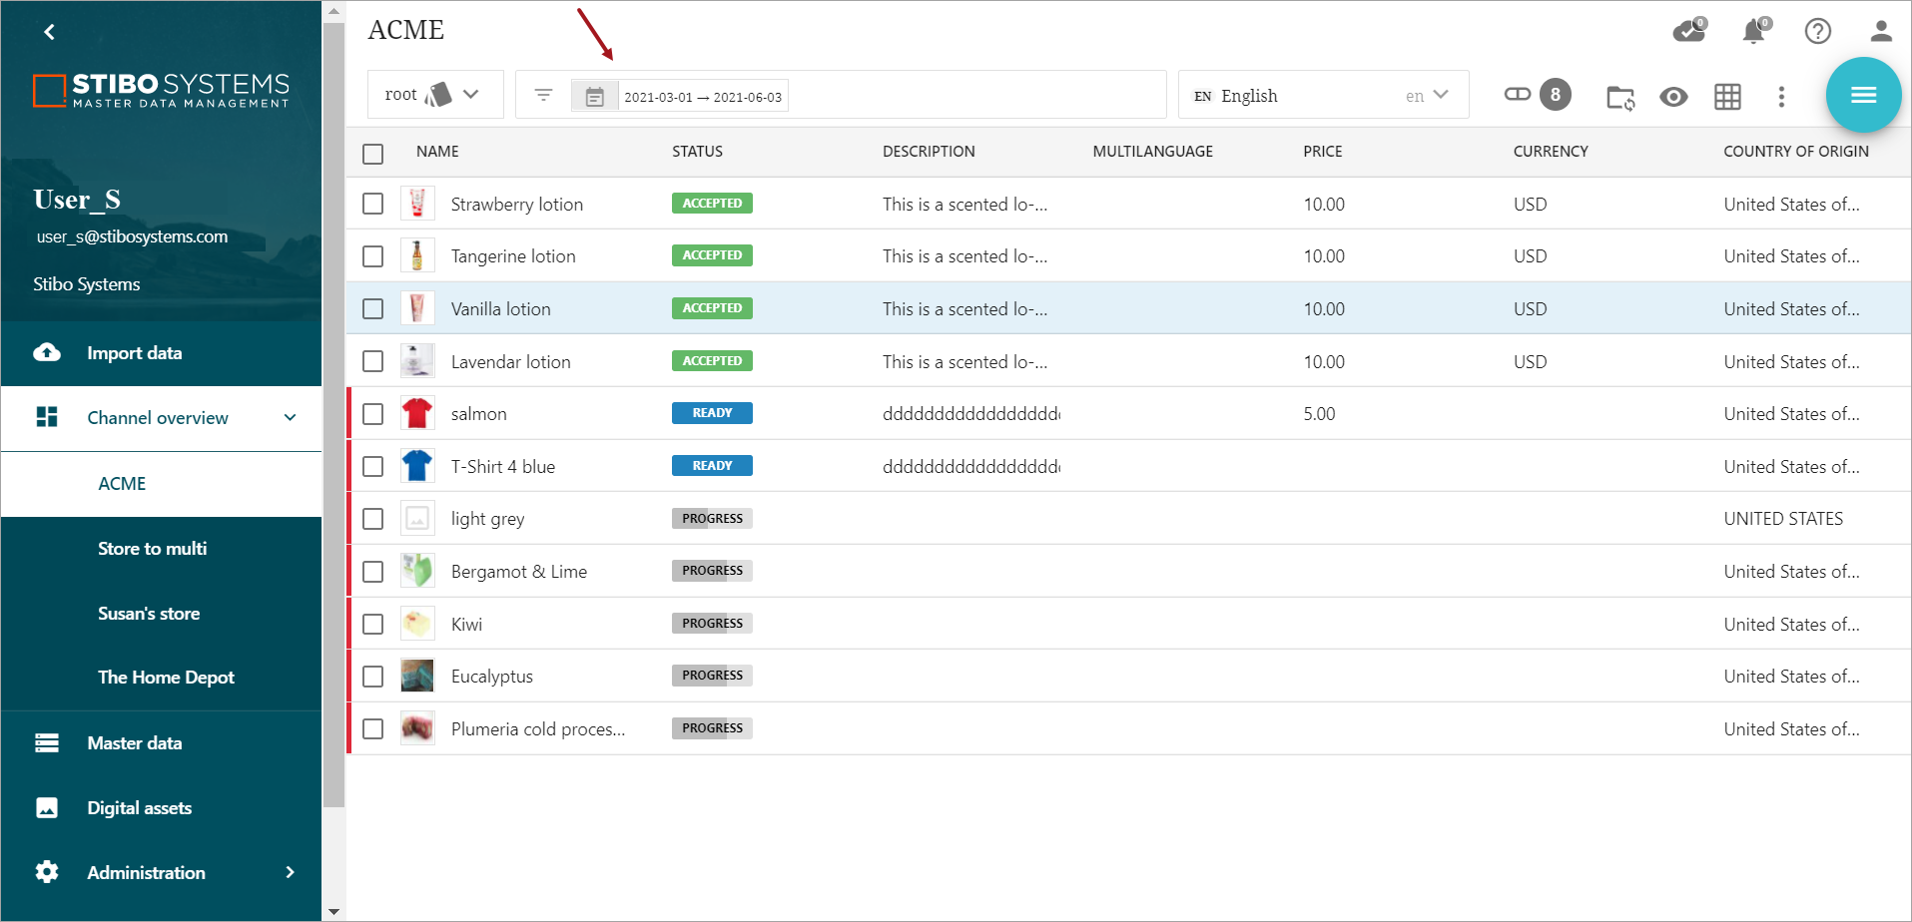
Task: Toggle the eye visibility icon
Action: point(1673,97)
